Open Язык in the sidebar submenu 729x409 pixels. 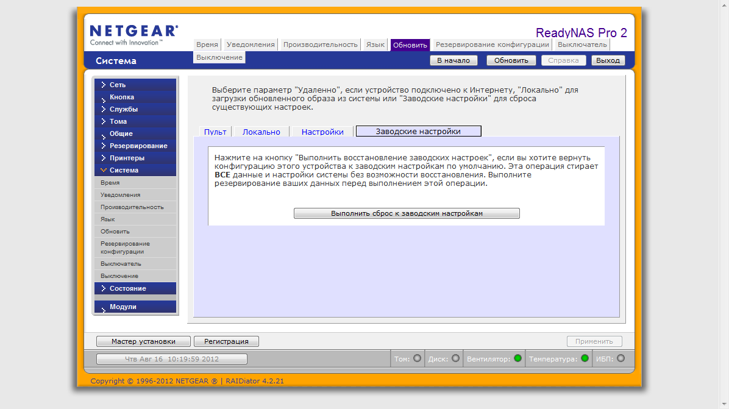(135, 219)
